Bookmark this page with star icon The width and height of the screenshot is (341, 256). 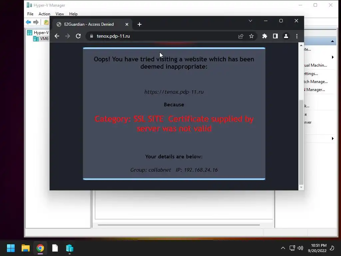click(x=251, y=36)
